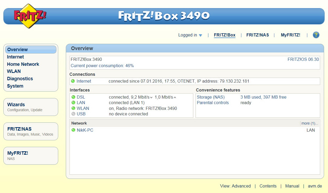
Task: Open the WLAN interface link
Action: click(x=83, y=108)
